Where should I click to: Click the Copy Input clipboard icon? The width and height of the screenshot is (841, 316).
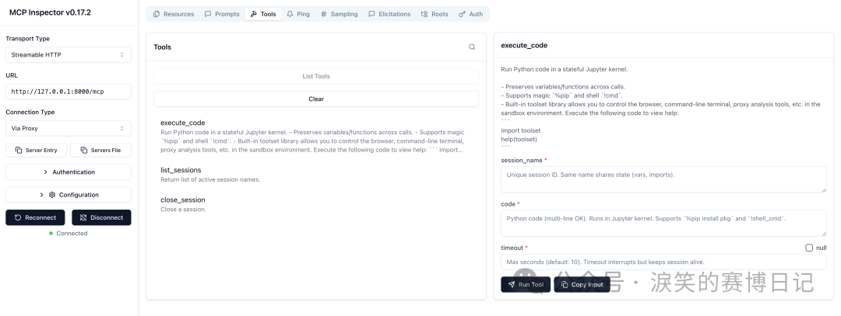click(x=565, y=284)
